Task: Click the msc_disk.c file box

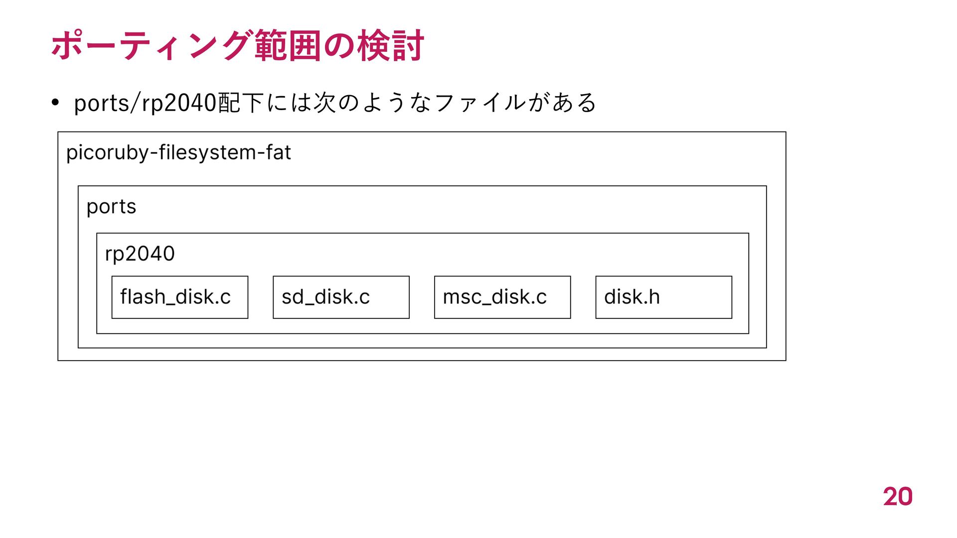Action: coord(502,297)
